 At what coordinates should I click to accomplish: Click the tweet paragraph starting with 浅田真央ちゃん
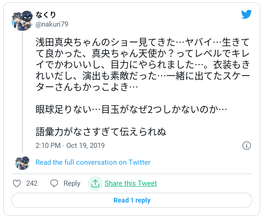click(142, 65)
